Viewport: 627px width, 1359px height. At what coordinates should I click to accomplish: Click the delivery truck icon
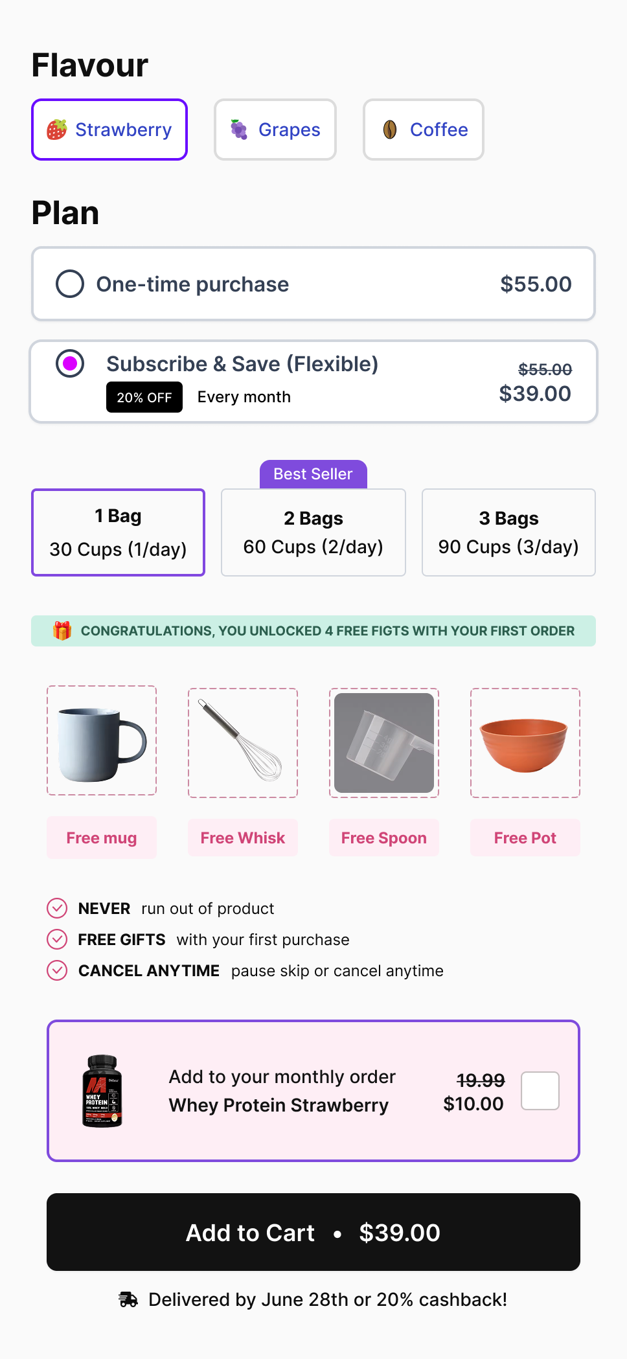pyautogui.click(x=128, y=1299)
